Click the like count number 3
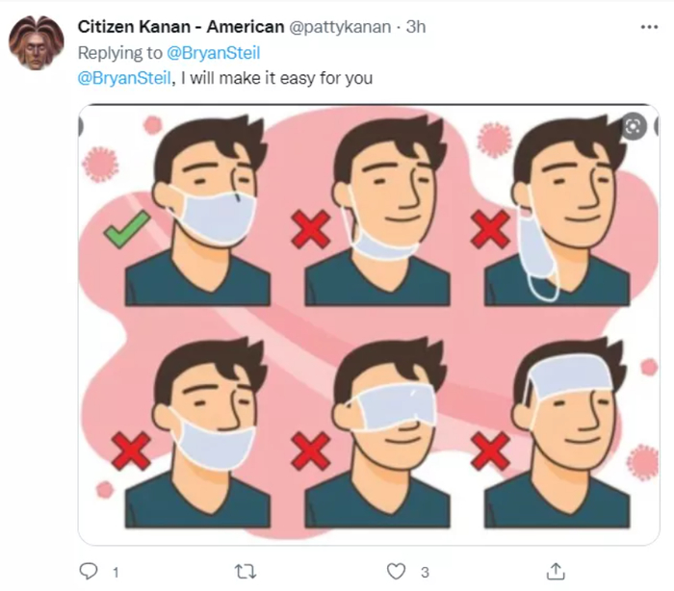 424,573
